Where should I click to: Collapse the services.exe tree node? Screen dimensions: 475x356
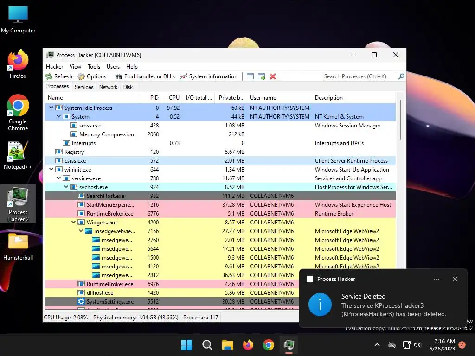pos(59,178)
